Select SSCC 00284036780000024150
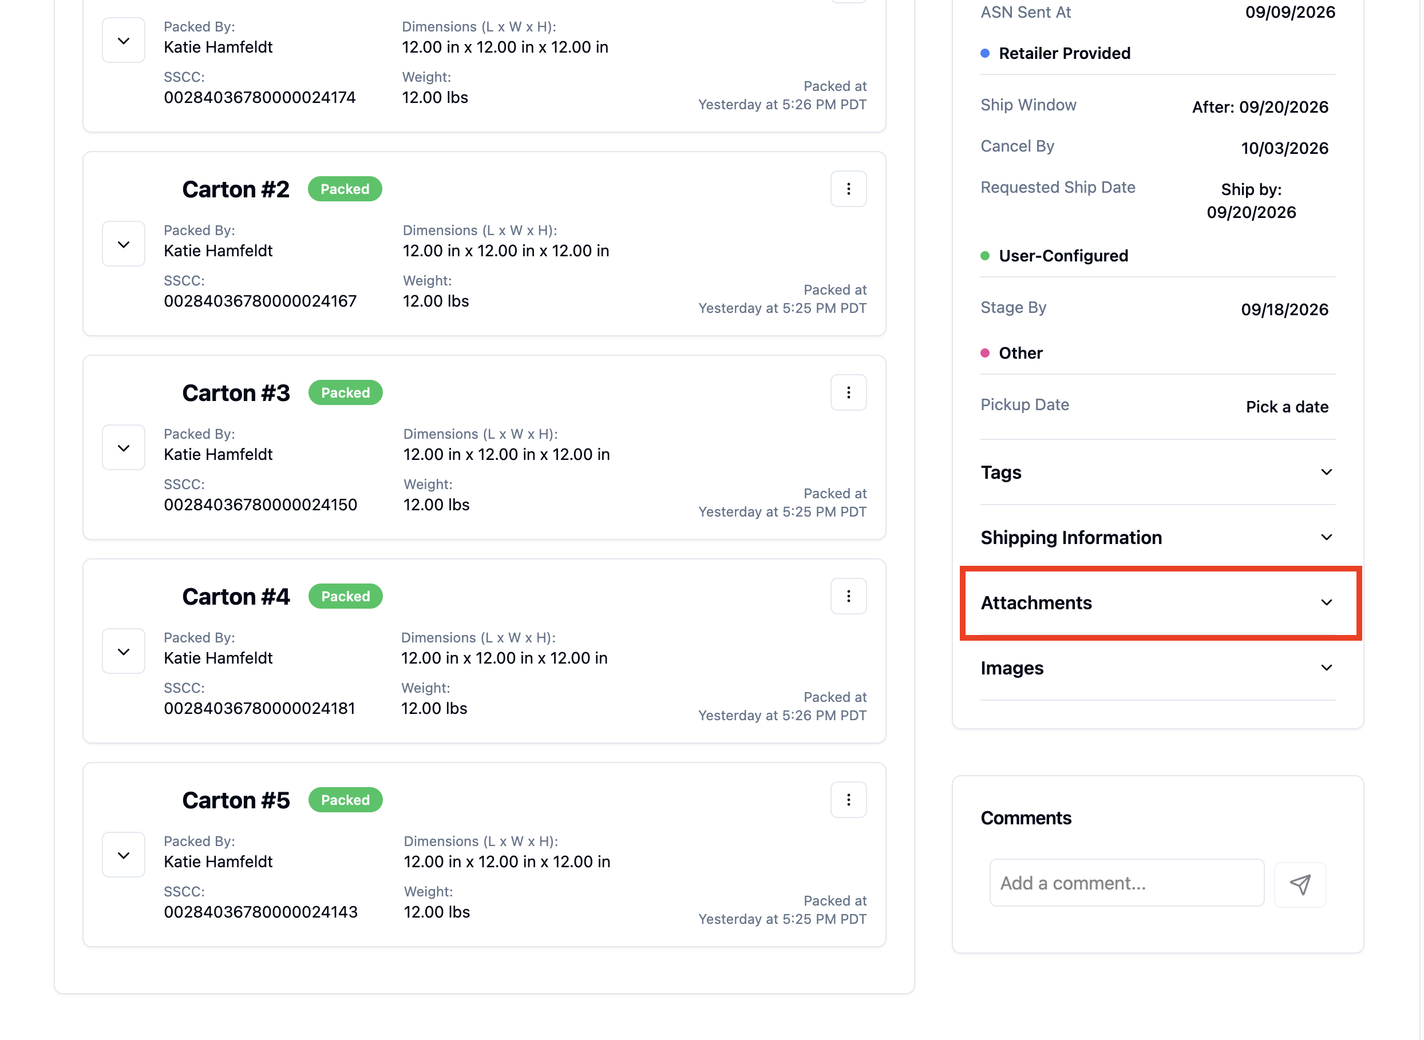The image size is (1424, 1040). (260, 504)
